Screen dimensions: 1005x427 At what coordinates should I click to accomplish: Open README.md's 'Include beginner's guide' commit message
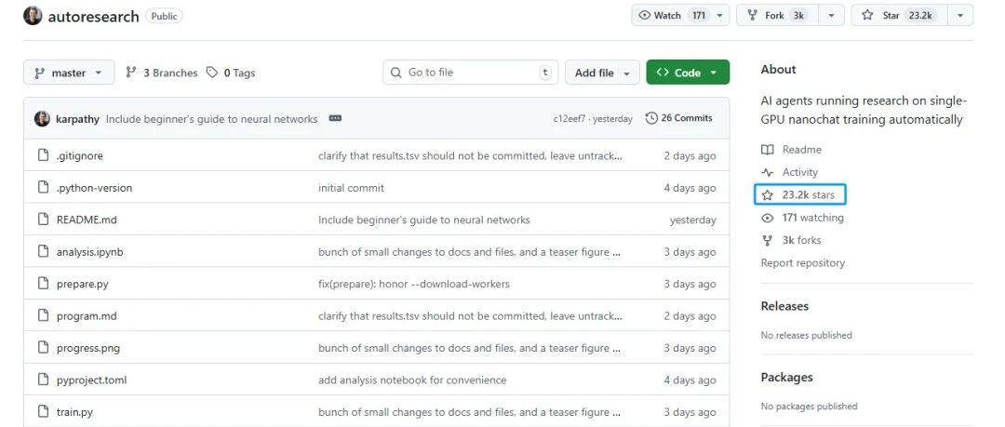(423, 220)
